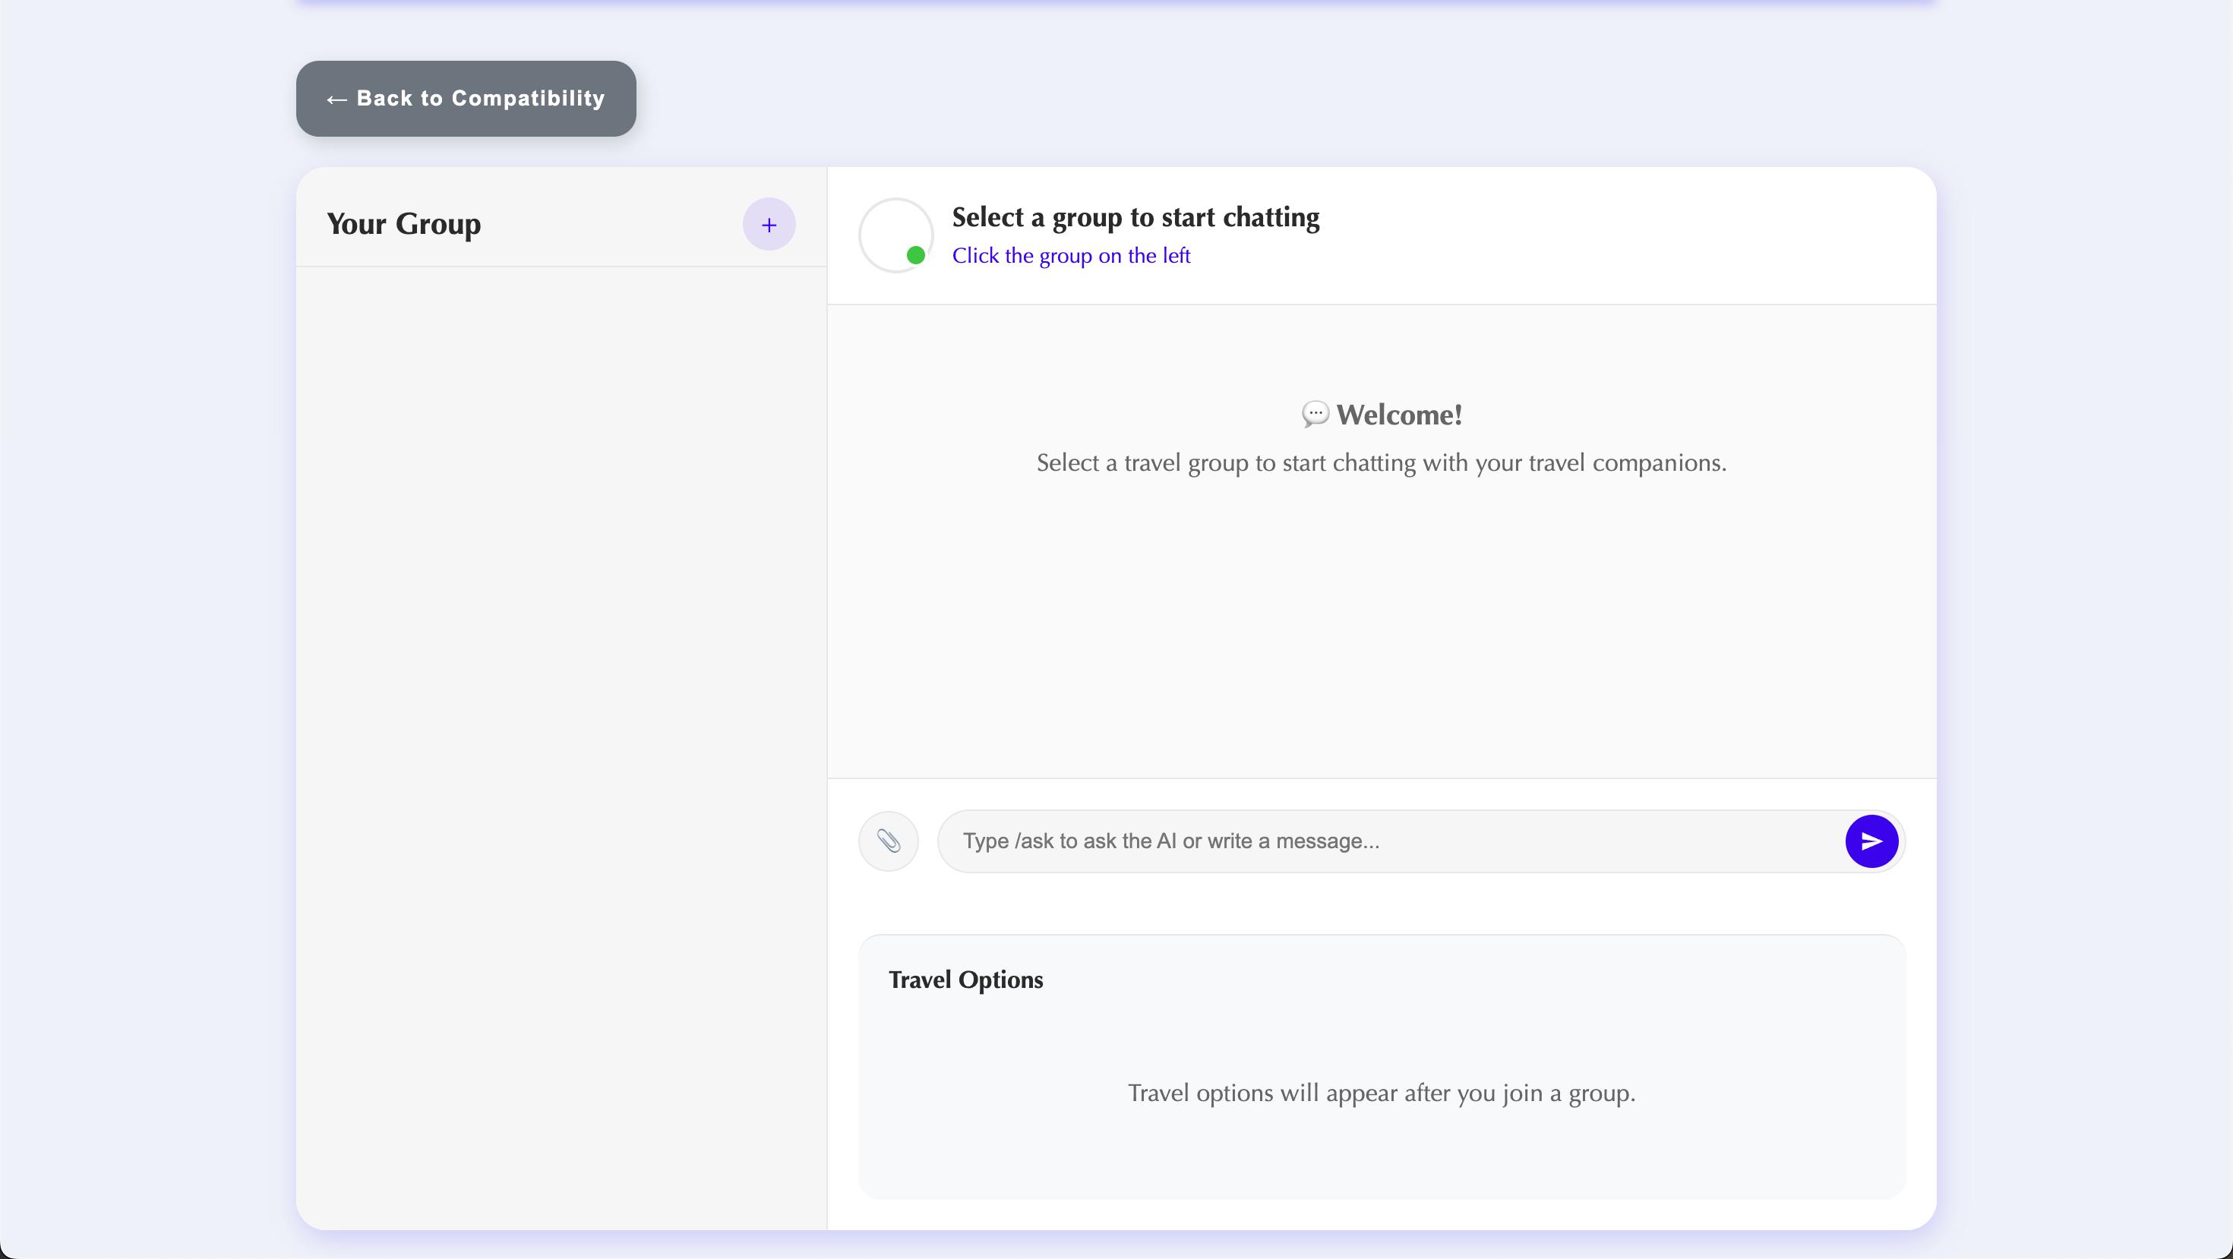Click the Travel Options heading
2233x1259 pixels.
pyautogui.click(x=965, y=979)
